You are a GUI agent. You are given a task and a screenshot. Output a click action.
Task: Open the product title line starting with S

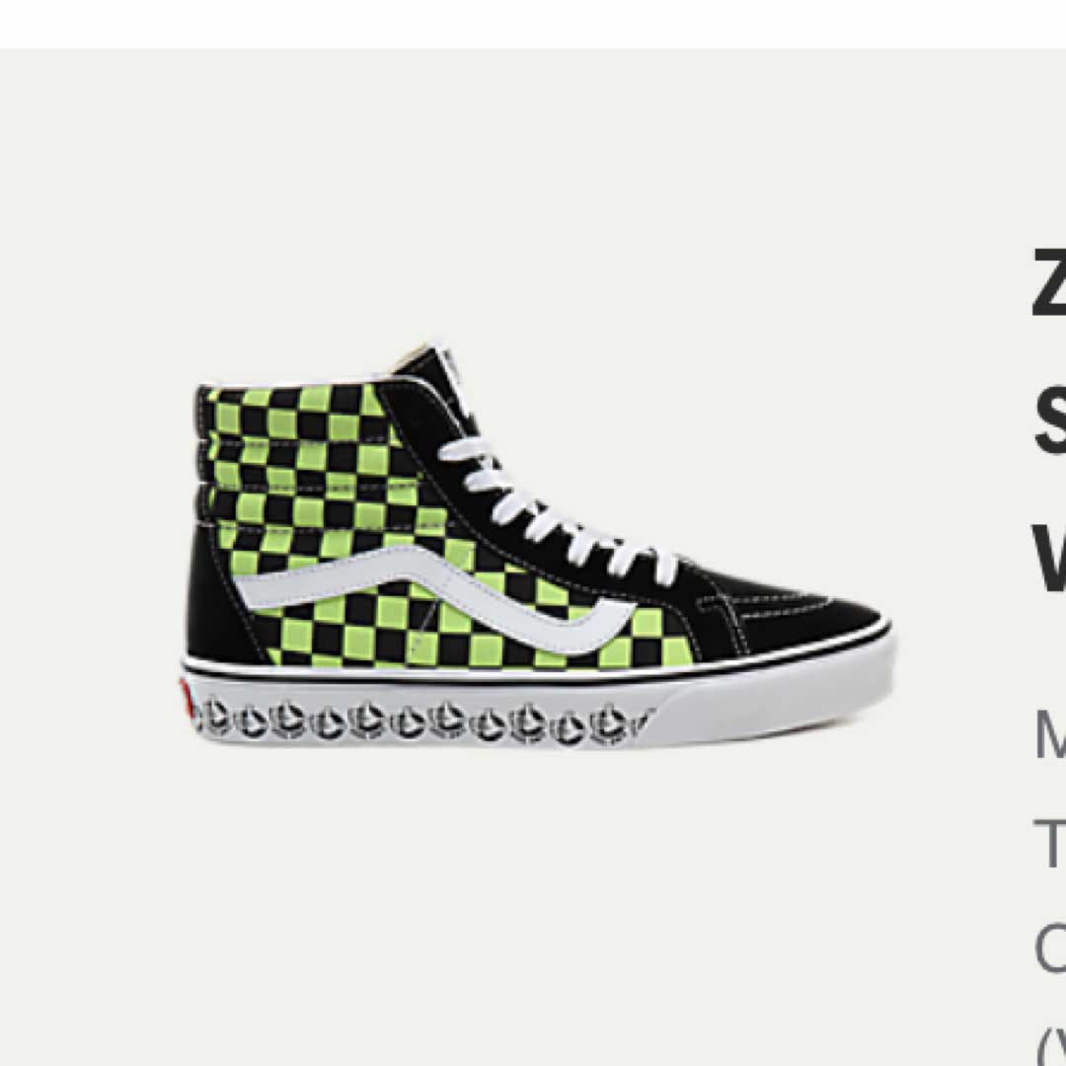1049,420
